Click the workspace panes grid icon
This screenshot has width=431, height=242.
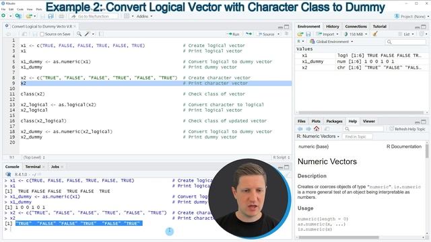coord(127,16)
